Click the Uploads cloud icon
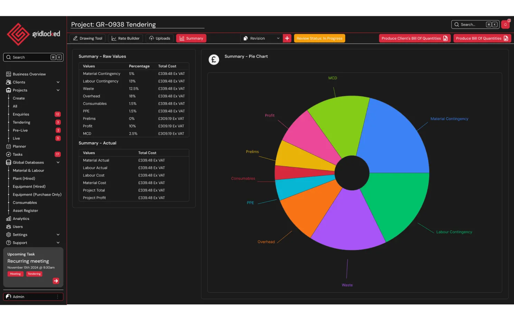This screenshot has height=321, width=514. click(x=151, y=38)
